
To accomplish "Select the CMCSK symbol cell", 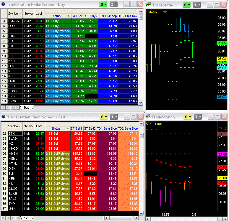I will [15, 21].
